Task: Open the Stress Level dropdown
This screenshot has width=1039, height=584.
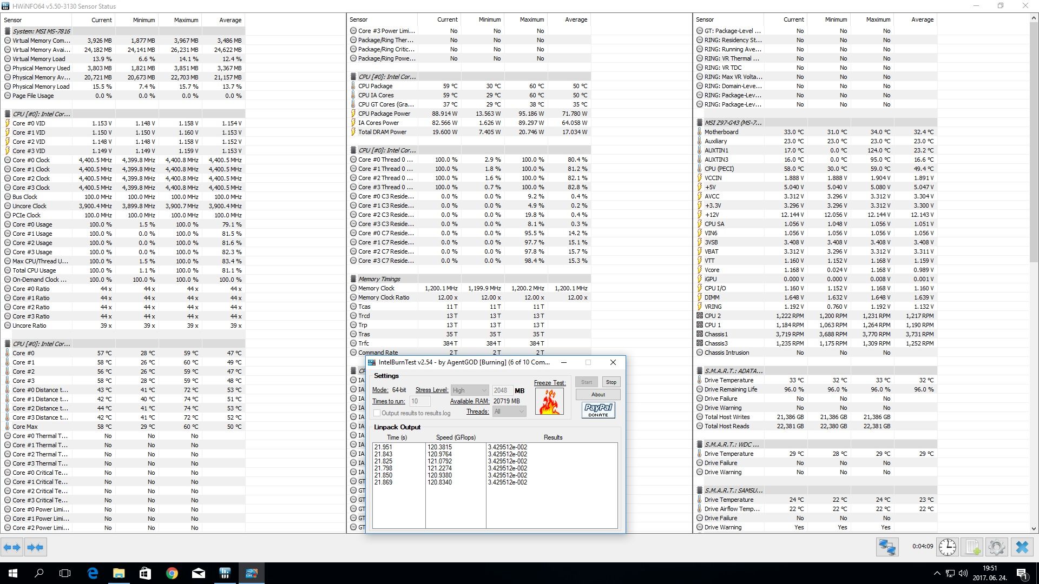Action: pos(470,390)
